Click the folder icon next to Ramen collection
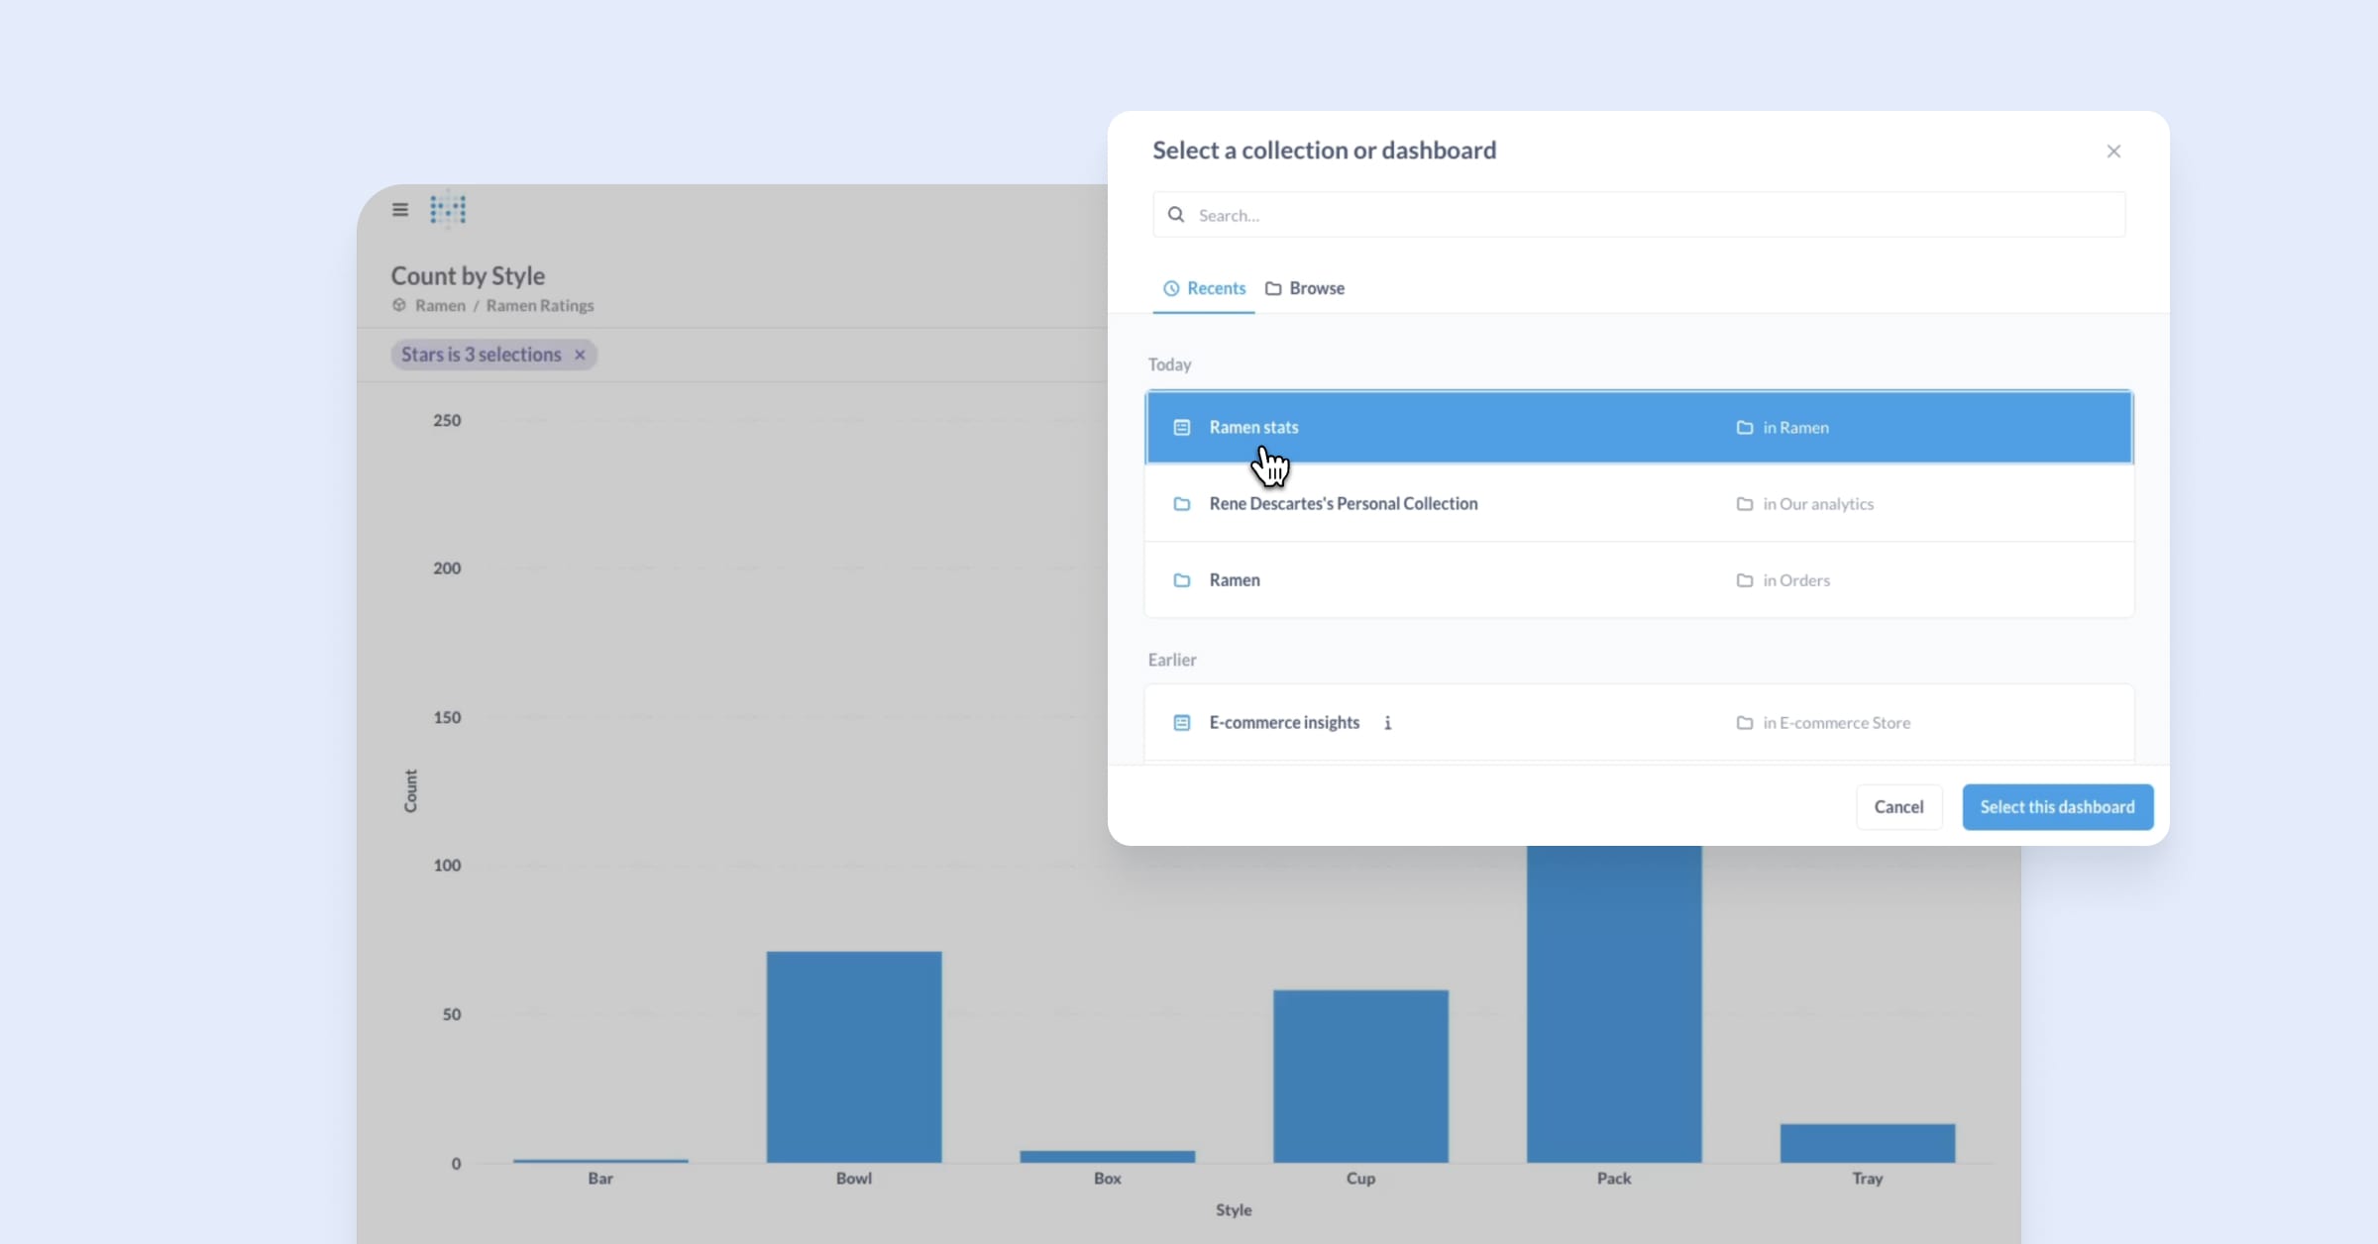2378x1244 pixels. (x=1183, y=578)
